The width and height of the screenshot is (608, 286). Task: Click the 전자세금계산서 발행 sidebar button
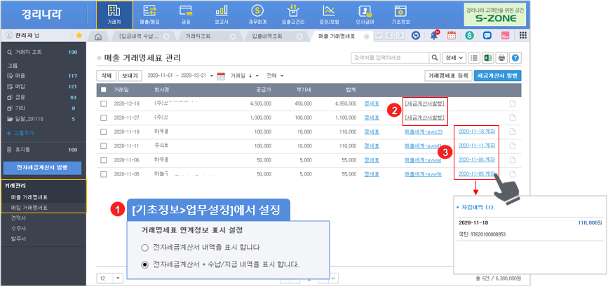click(42, 168)
